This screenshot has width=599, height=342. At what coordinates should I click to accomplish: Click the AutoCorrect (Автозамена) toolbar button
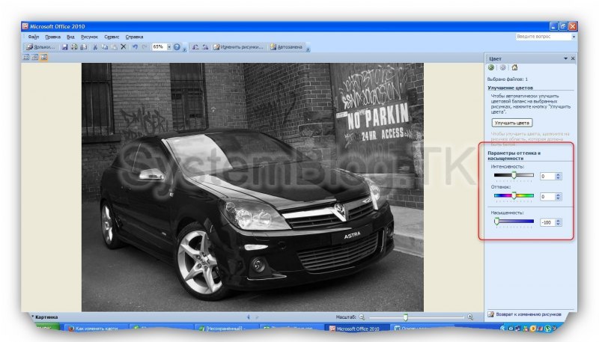coord(286,47)
